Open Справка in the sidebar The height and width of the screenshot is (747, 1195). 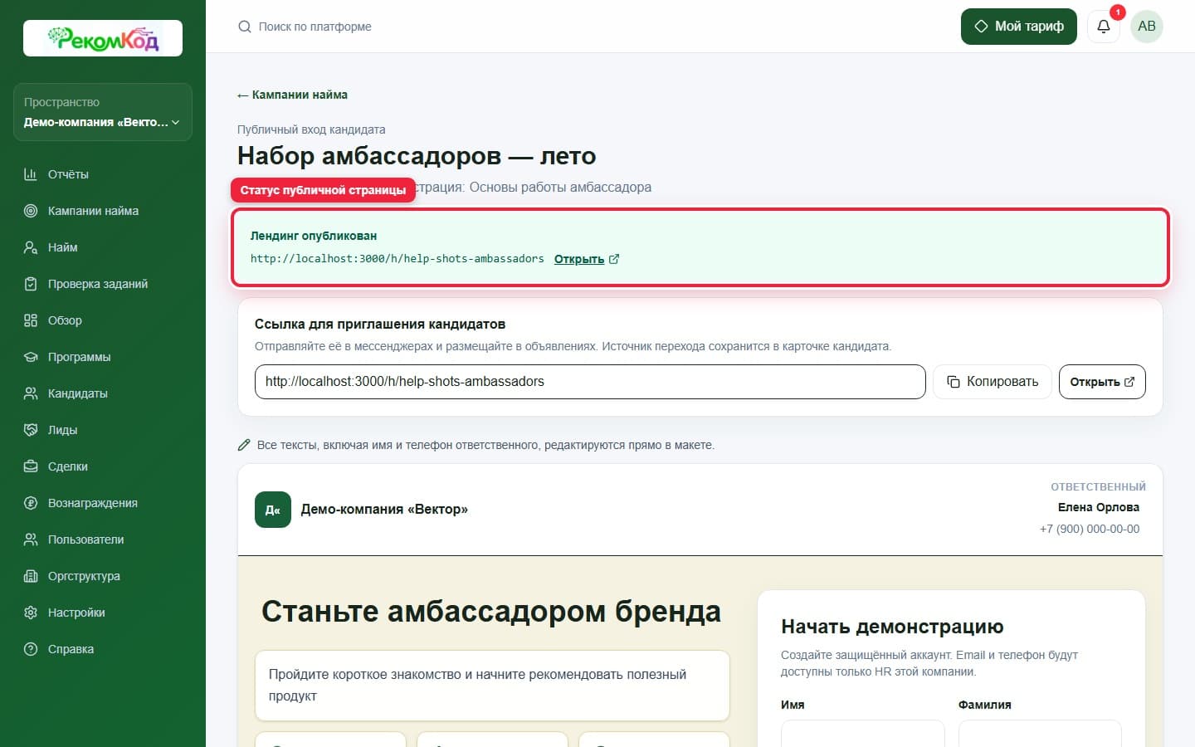click(x=103, y=649)
